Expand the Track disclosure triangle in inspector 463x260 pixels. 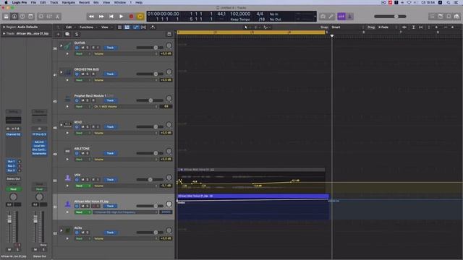tap(4, 34)
